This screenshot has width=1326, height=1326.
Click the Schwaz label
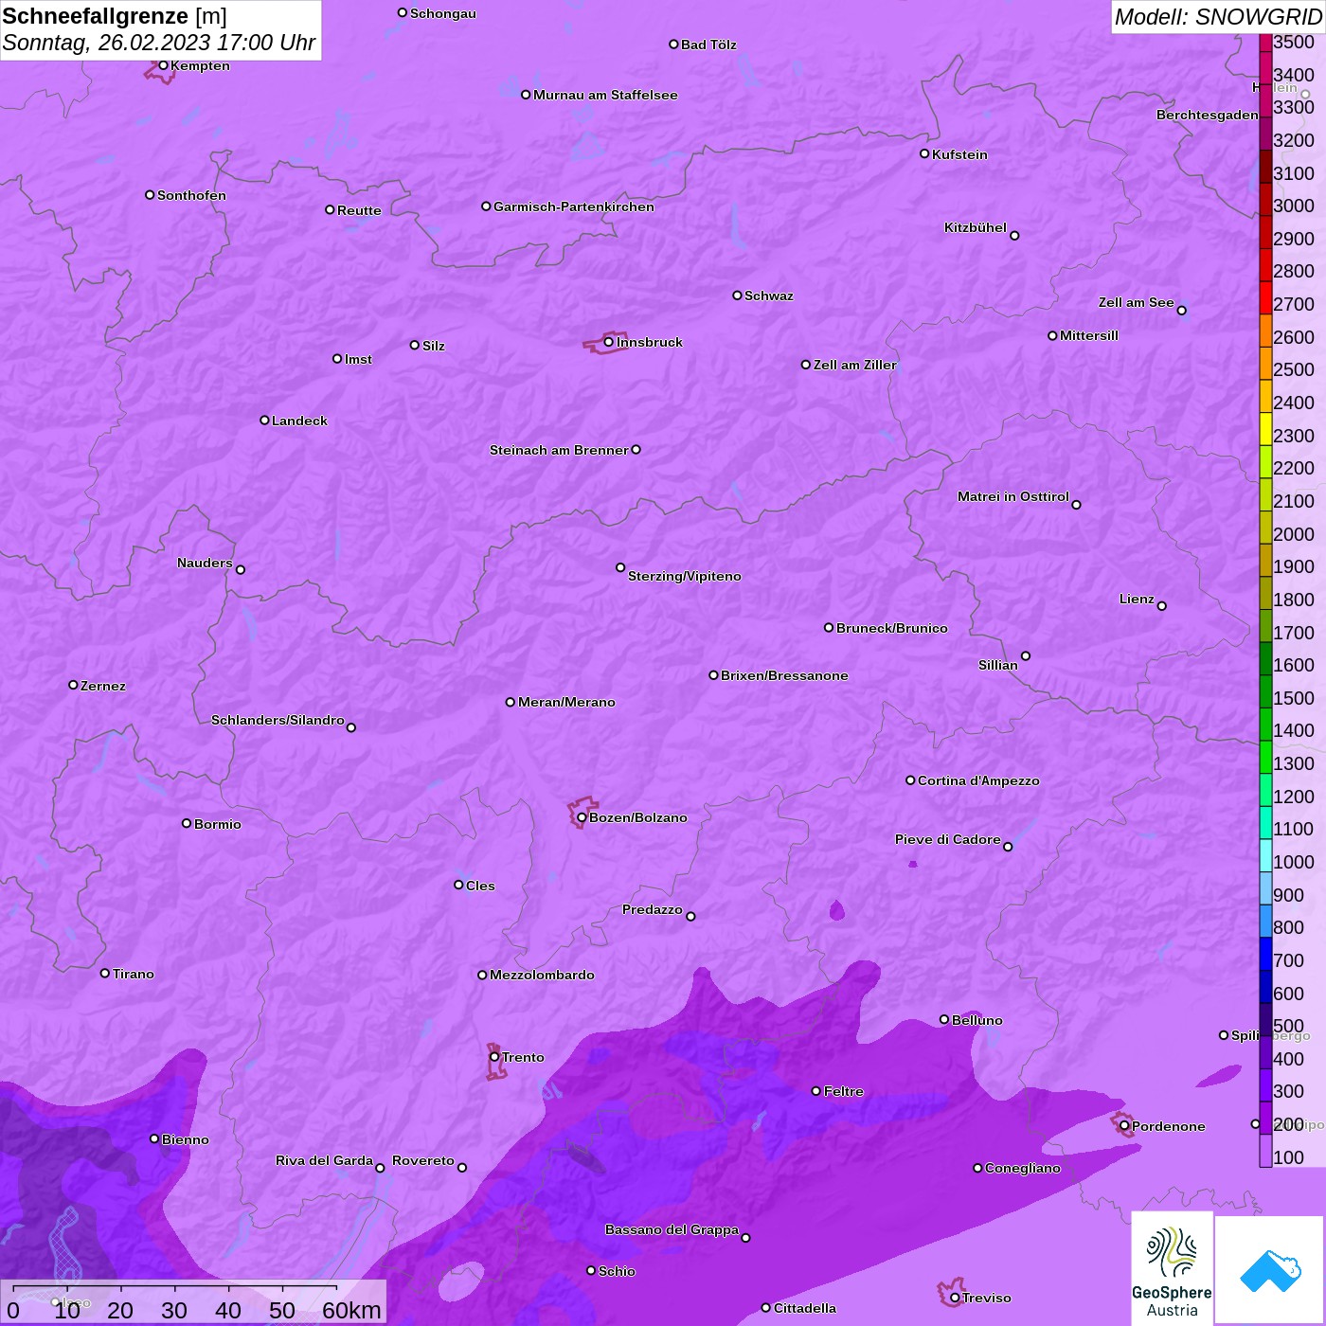[769, 296]
